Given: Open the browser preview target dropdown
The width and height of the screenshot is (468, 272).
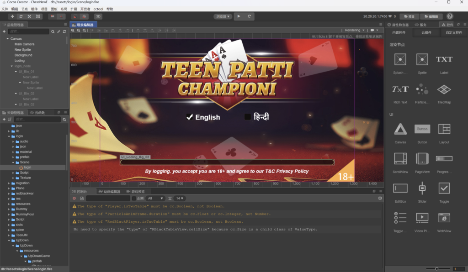Looking at the screenshot, I should 223,16.
